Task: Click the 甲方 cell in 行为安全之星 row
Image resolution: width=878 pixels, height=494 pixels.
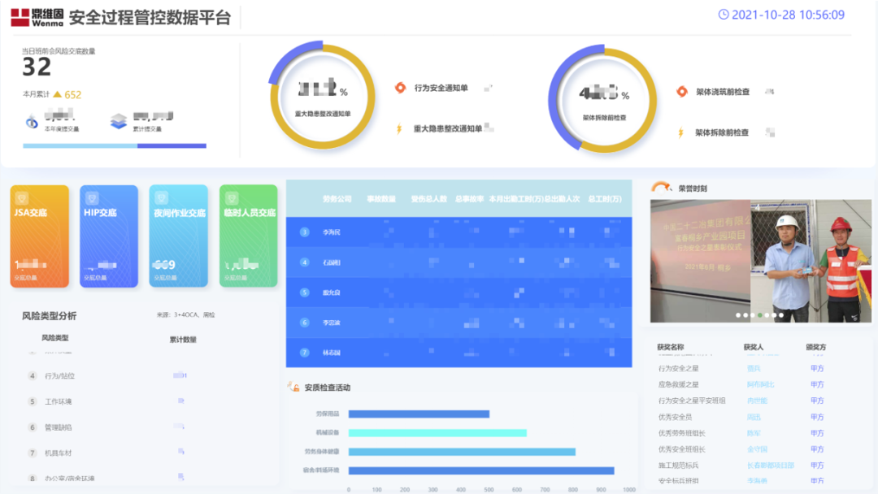Action: pyautogui.click(x=817, y=368)
